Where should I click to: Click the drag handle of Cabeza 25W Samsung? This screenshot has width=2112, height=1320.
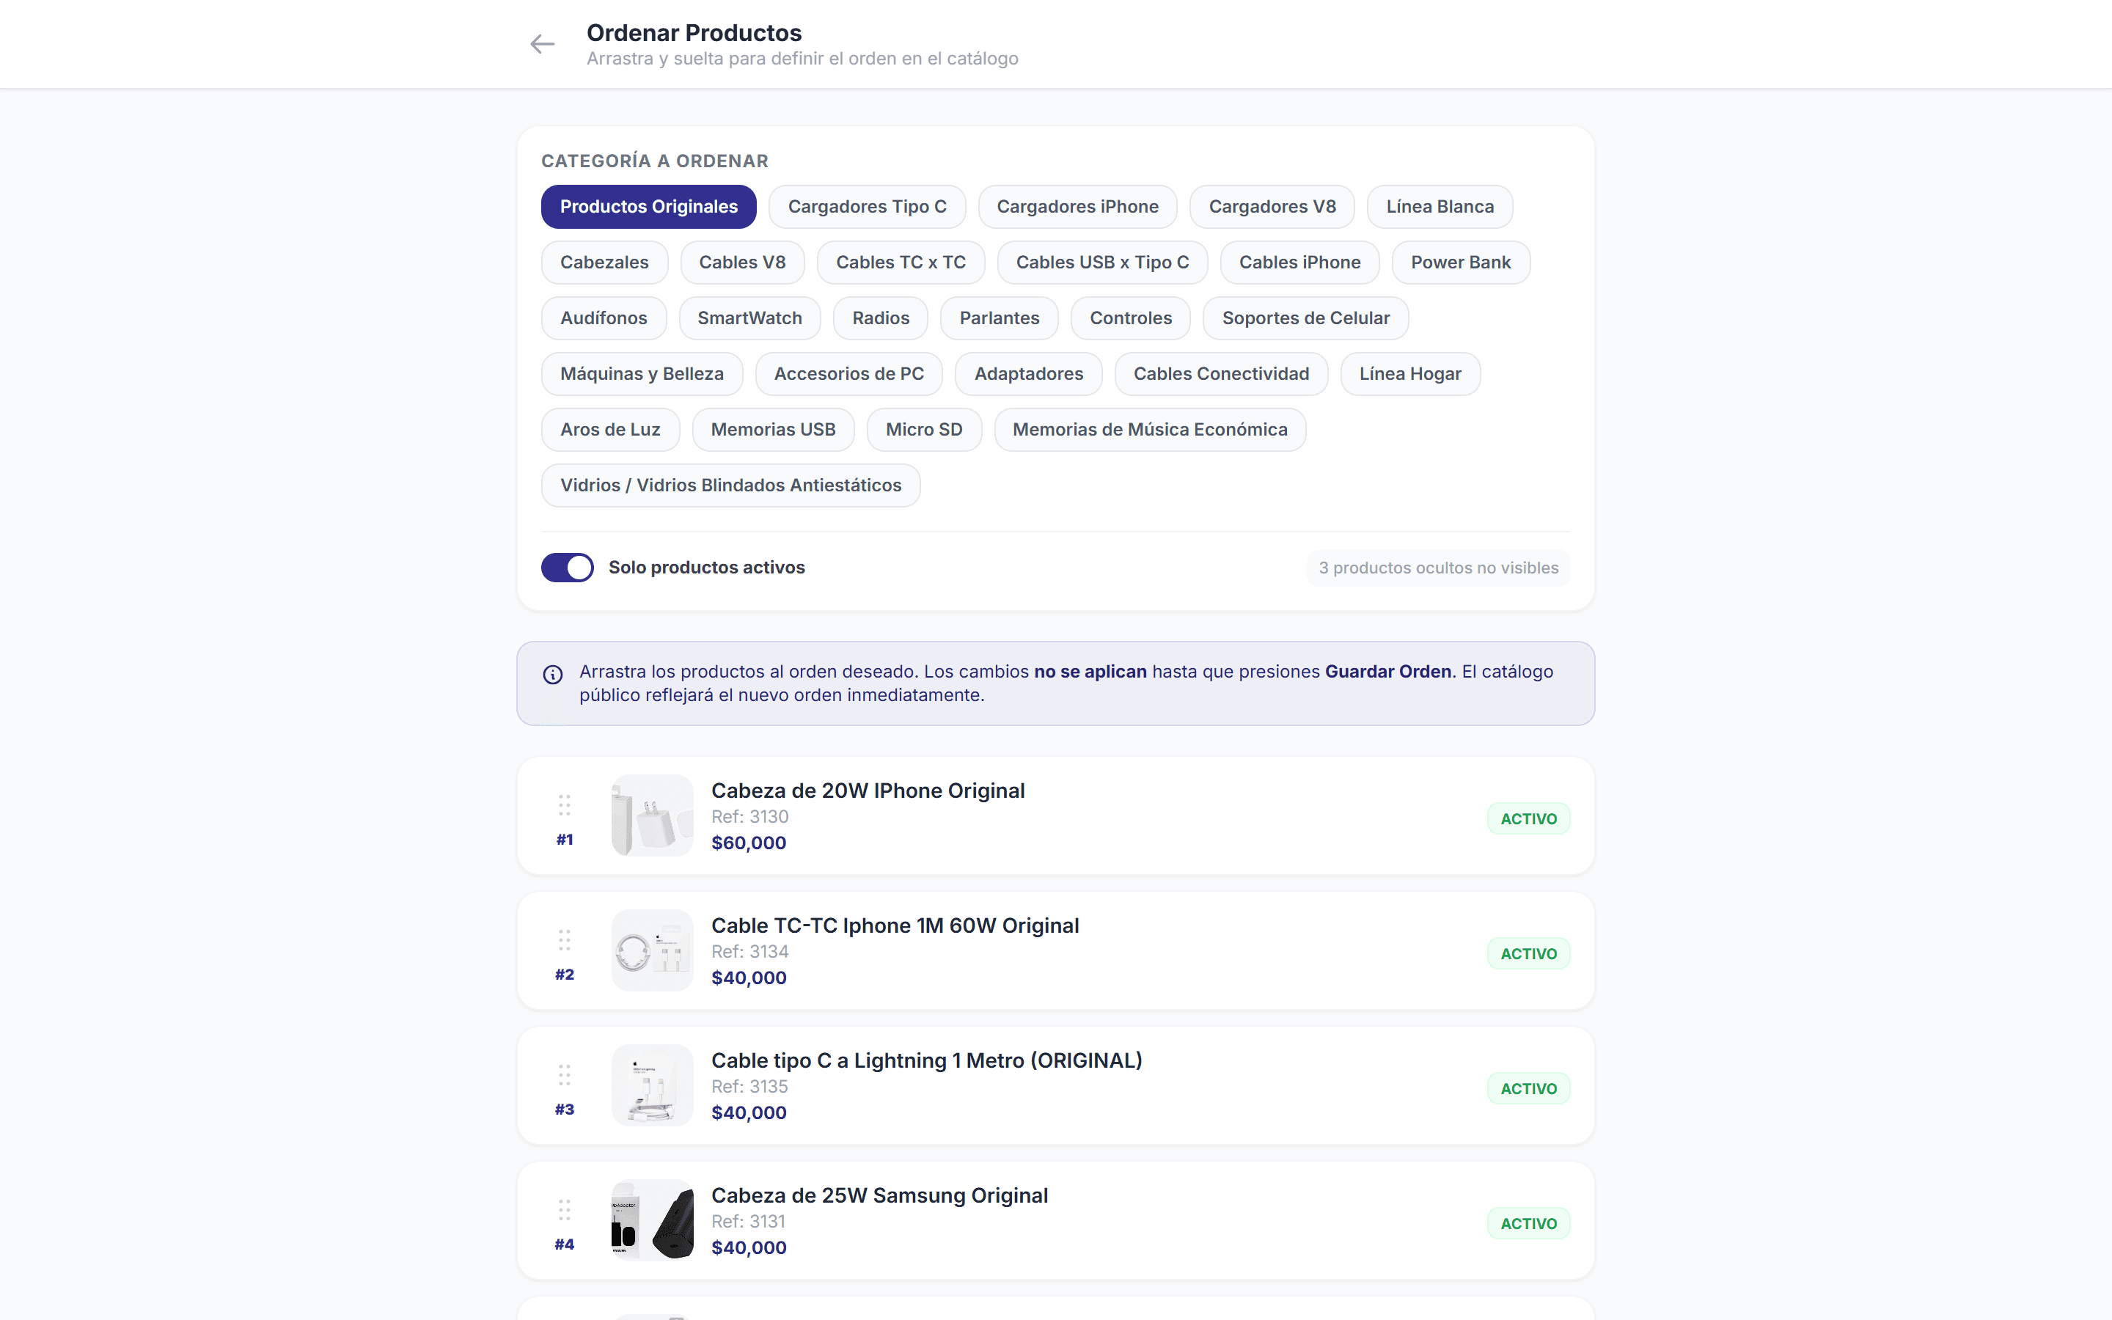coord(565,1210)
